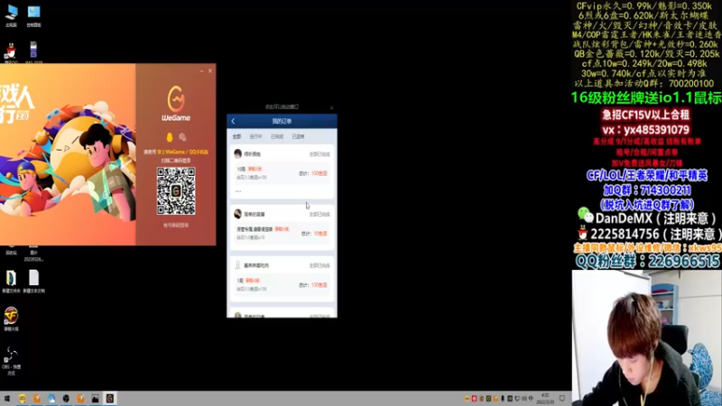Click the first order's seller avatar
This screenshot has height=406, width=722.
pyautogui.click(x=237, y=153)
